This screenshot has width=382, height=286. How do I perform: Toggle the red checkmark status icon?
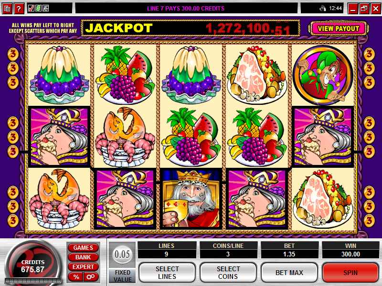point(31,9)
